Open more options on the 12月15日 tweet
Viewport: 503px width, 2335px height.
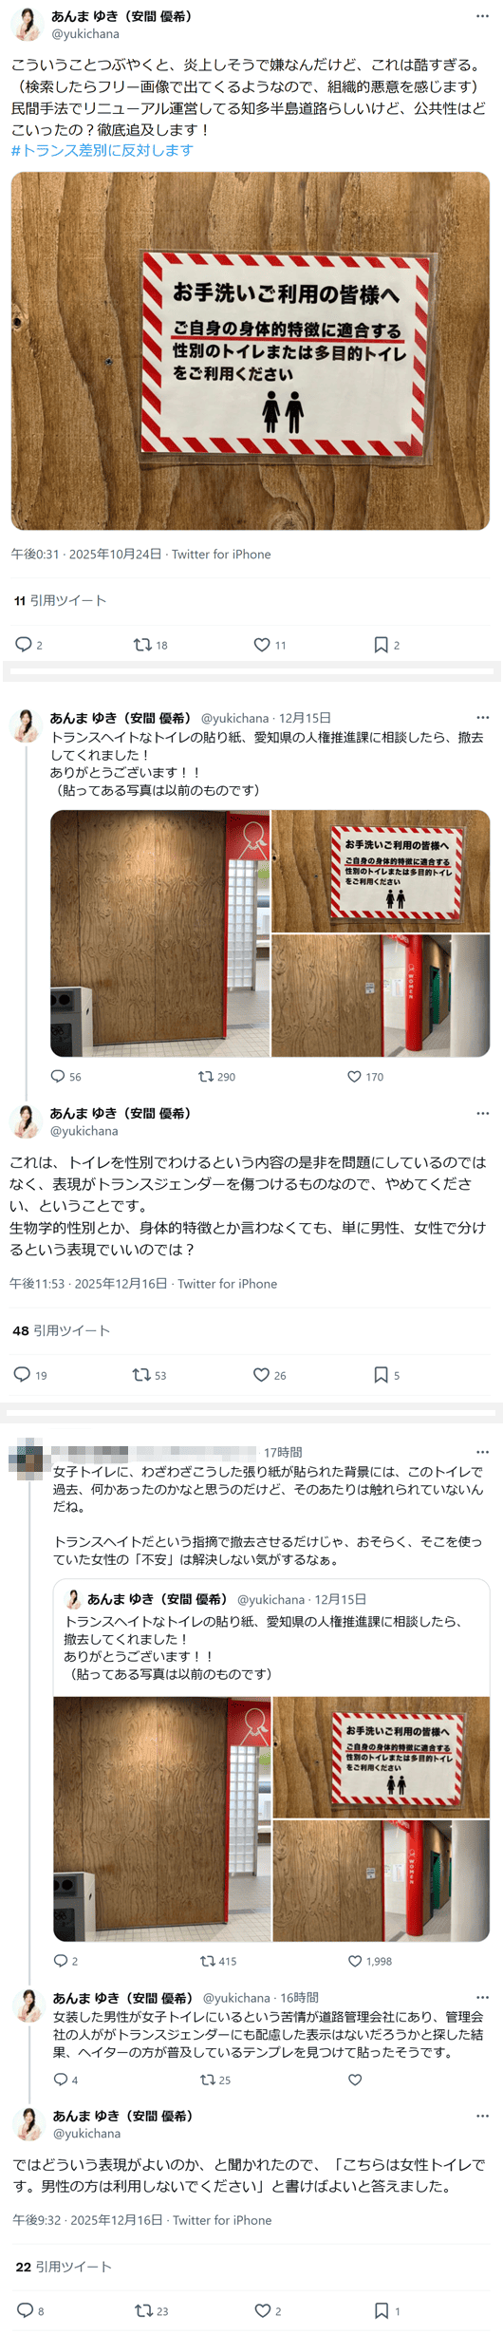coord(483,717)
